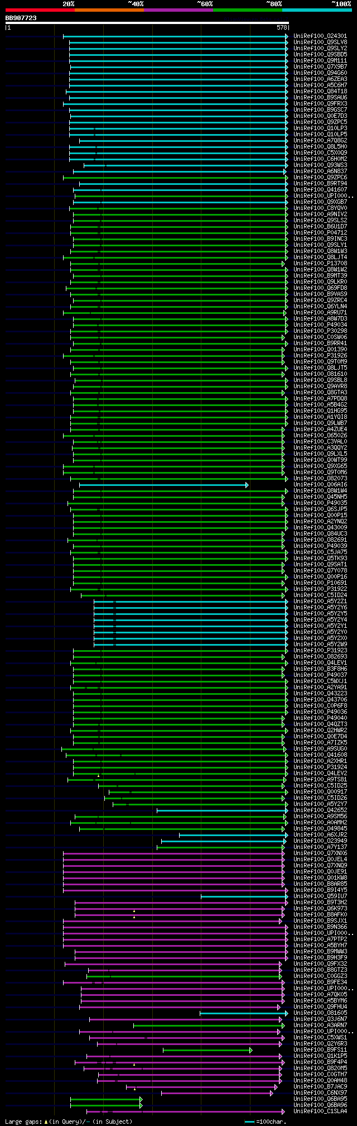Click the label UniRef100_C1SLA4

(x=320, y=1111)
